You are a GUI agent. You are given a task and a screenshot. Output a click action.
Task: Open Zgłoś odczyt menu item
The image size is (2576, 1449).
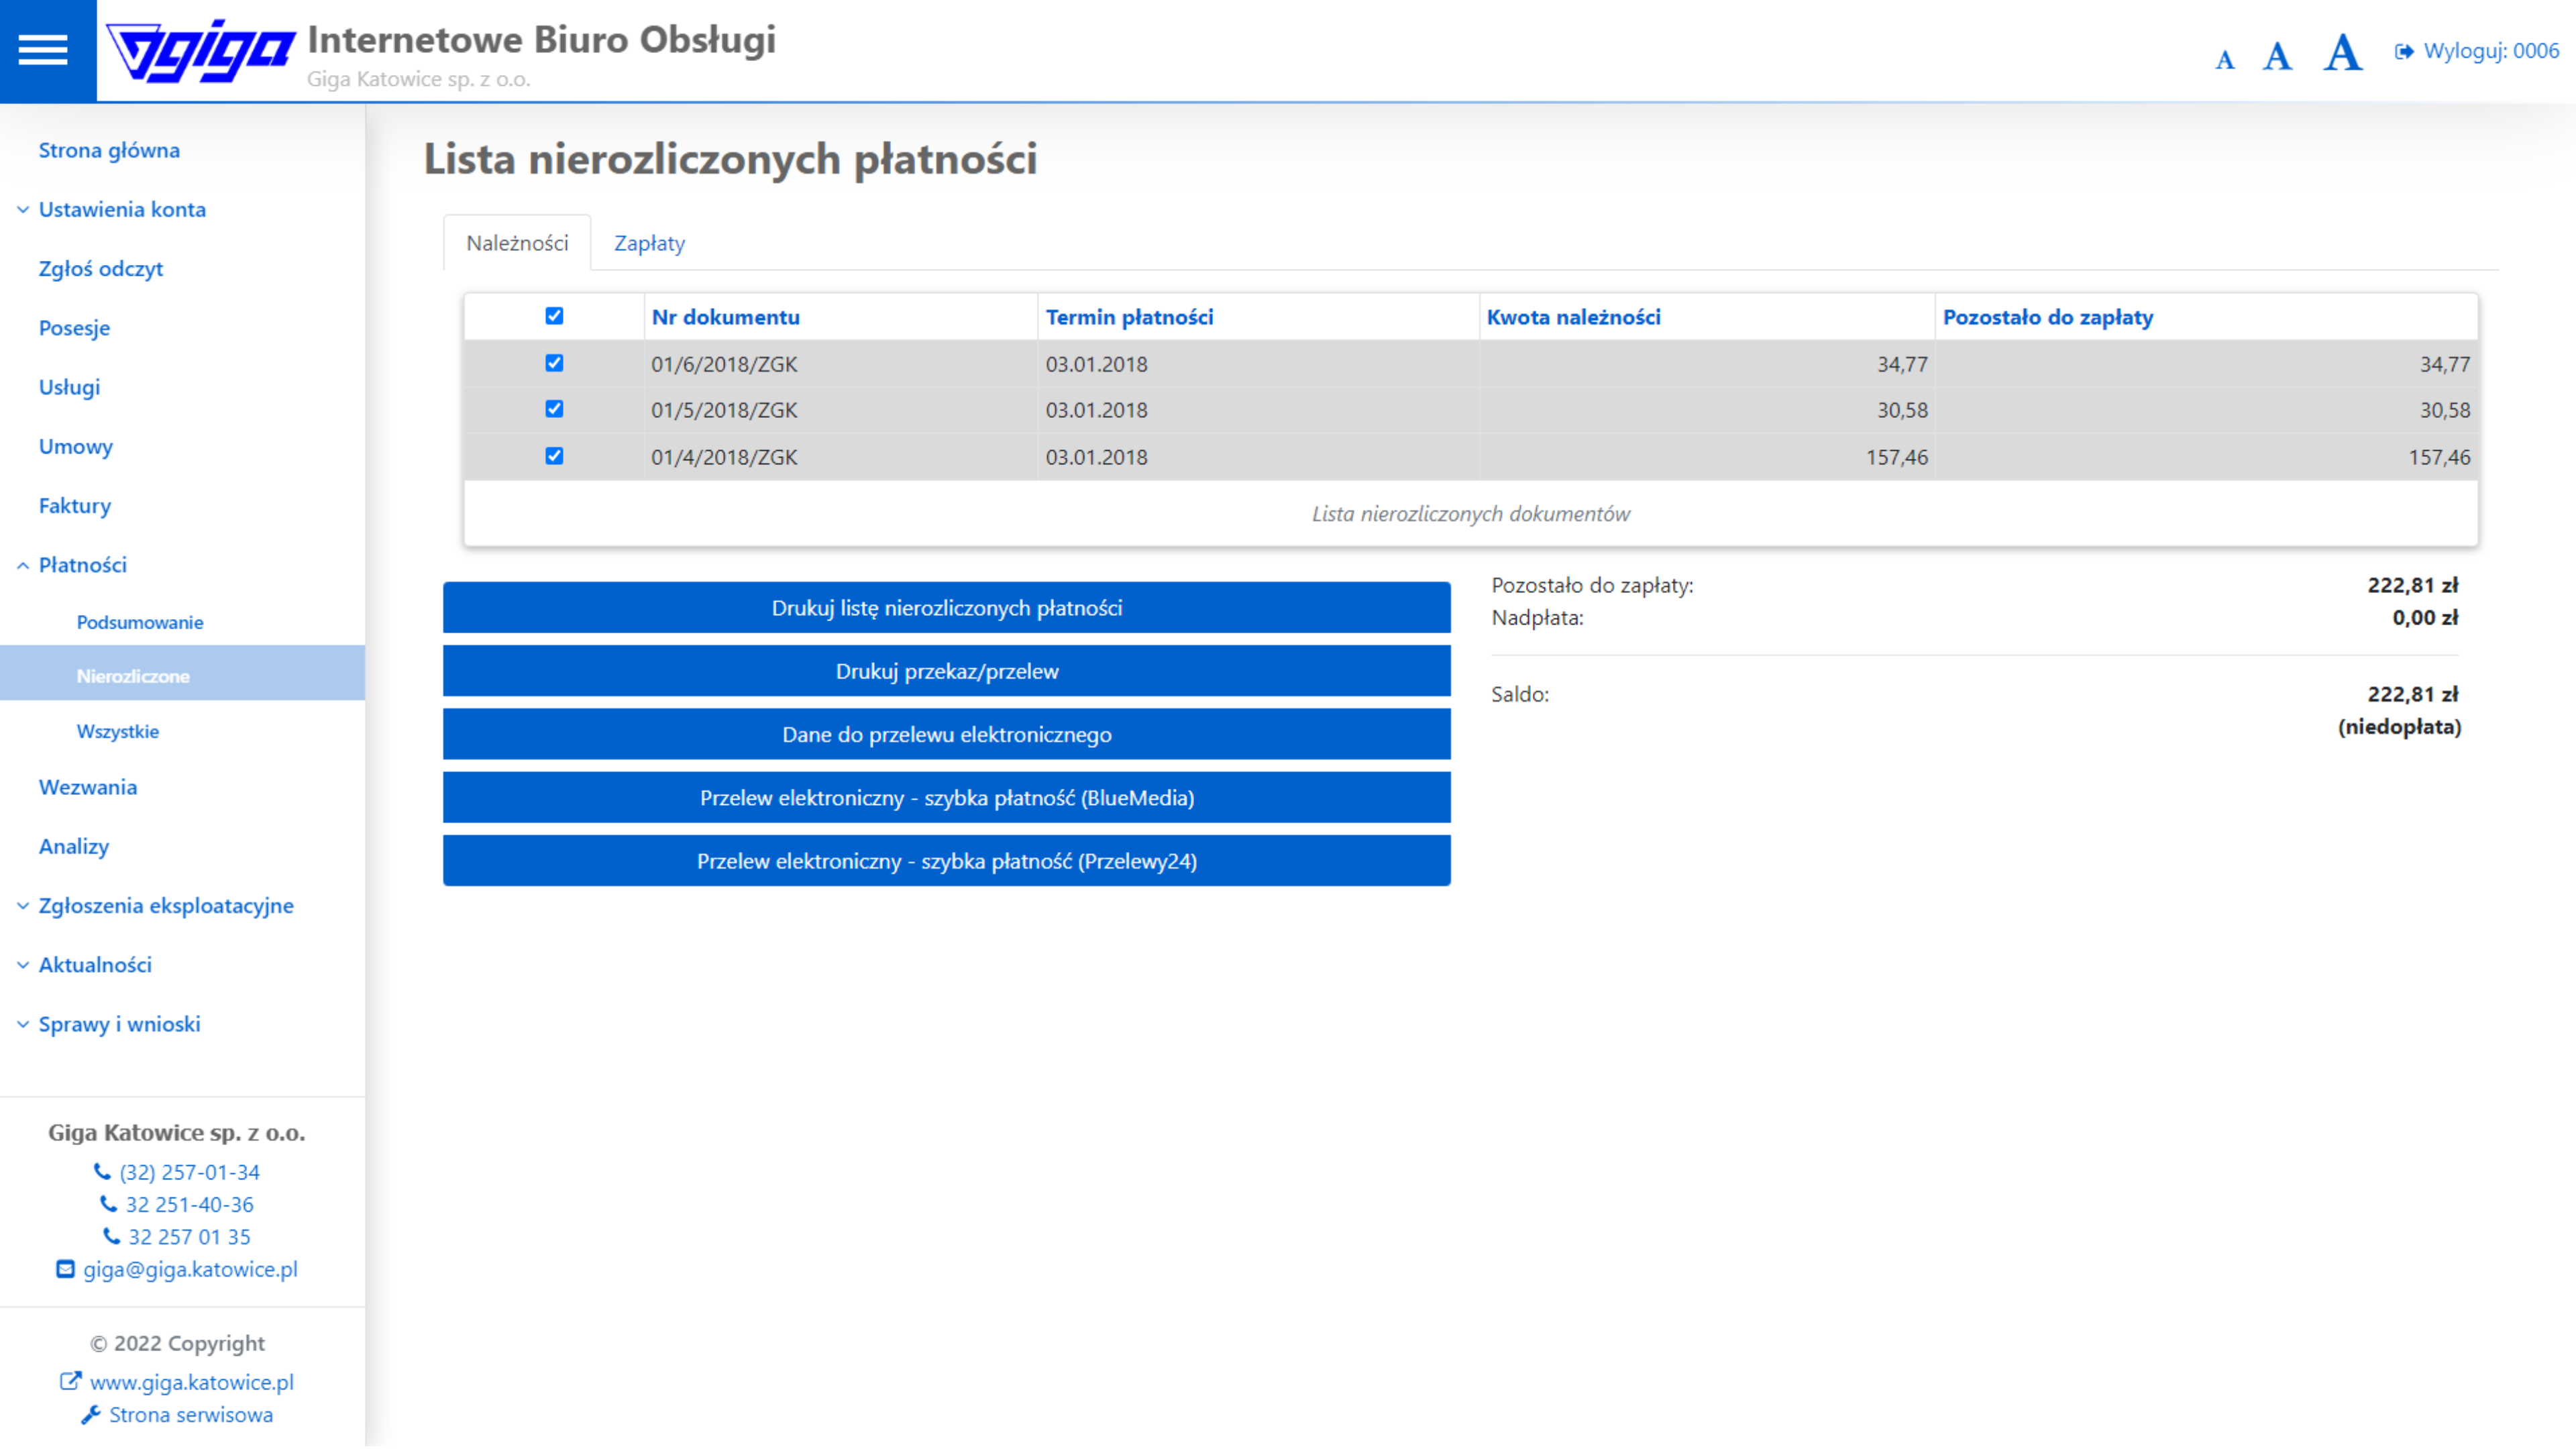101,269
